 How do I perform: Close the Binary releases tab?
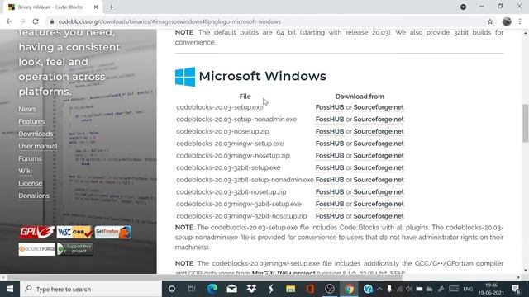point(96,7)
